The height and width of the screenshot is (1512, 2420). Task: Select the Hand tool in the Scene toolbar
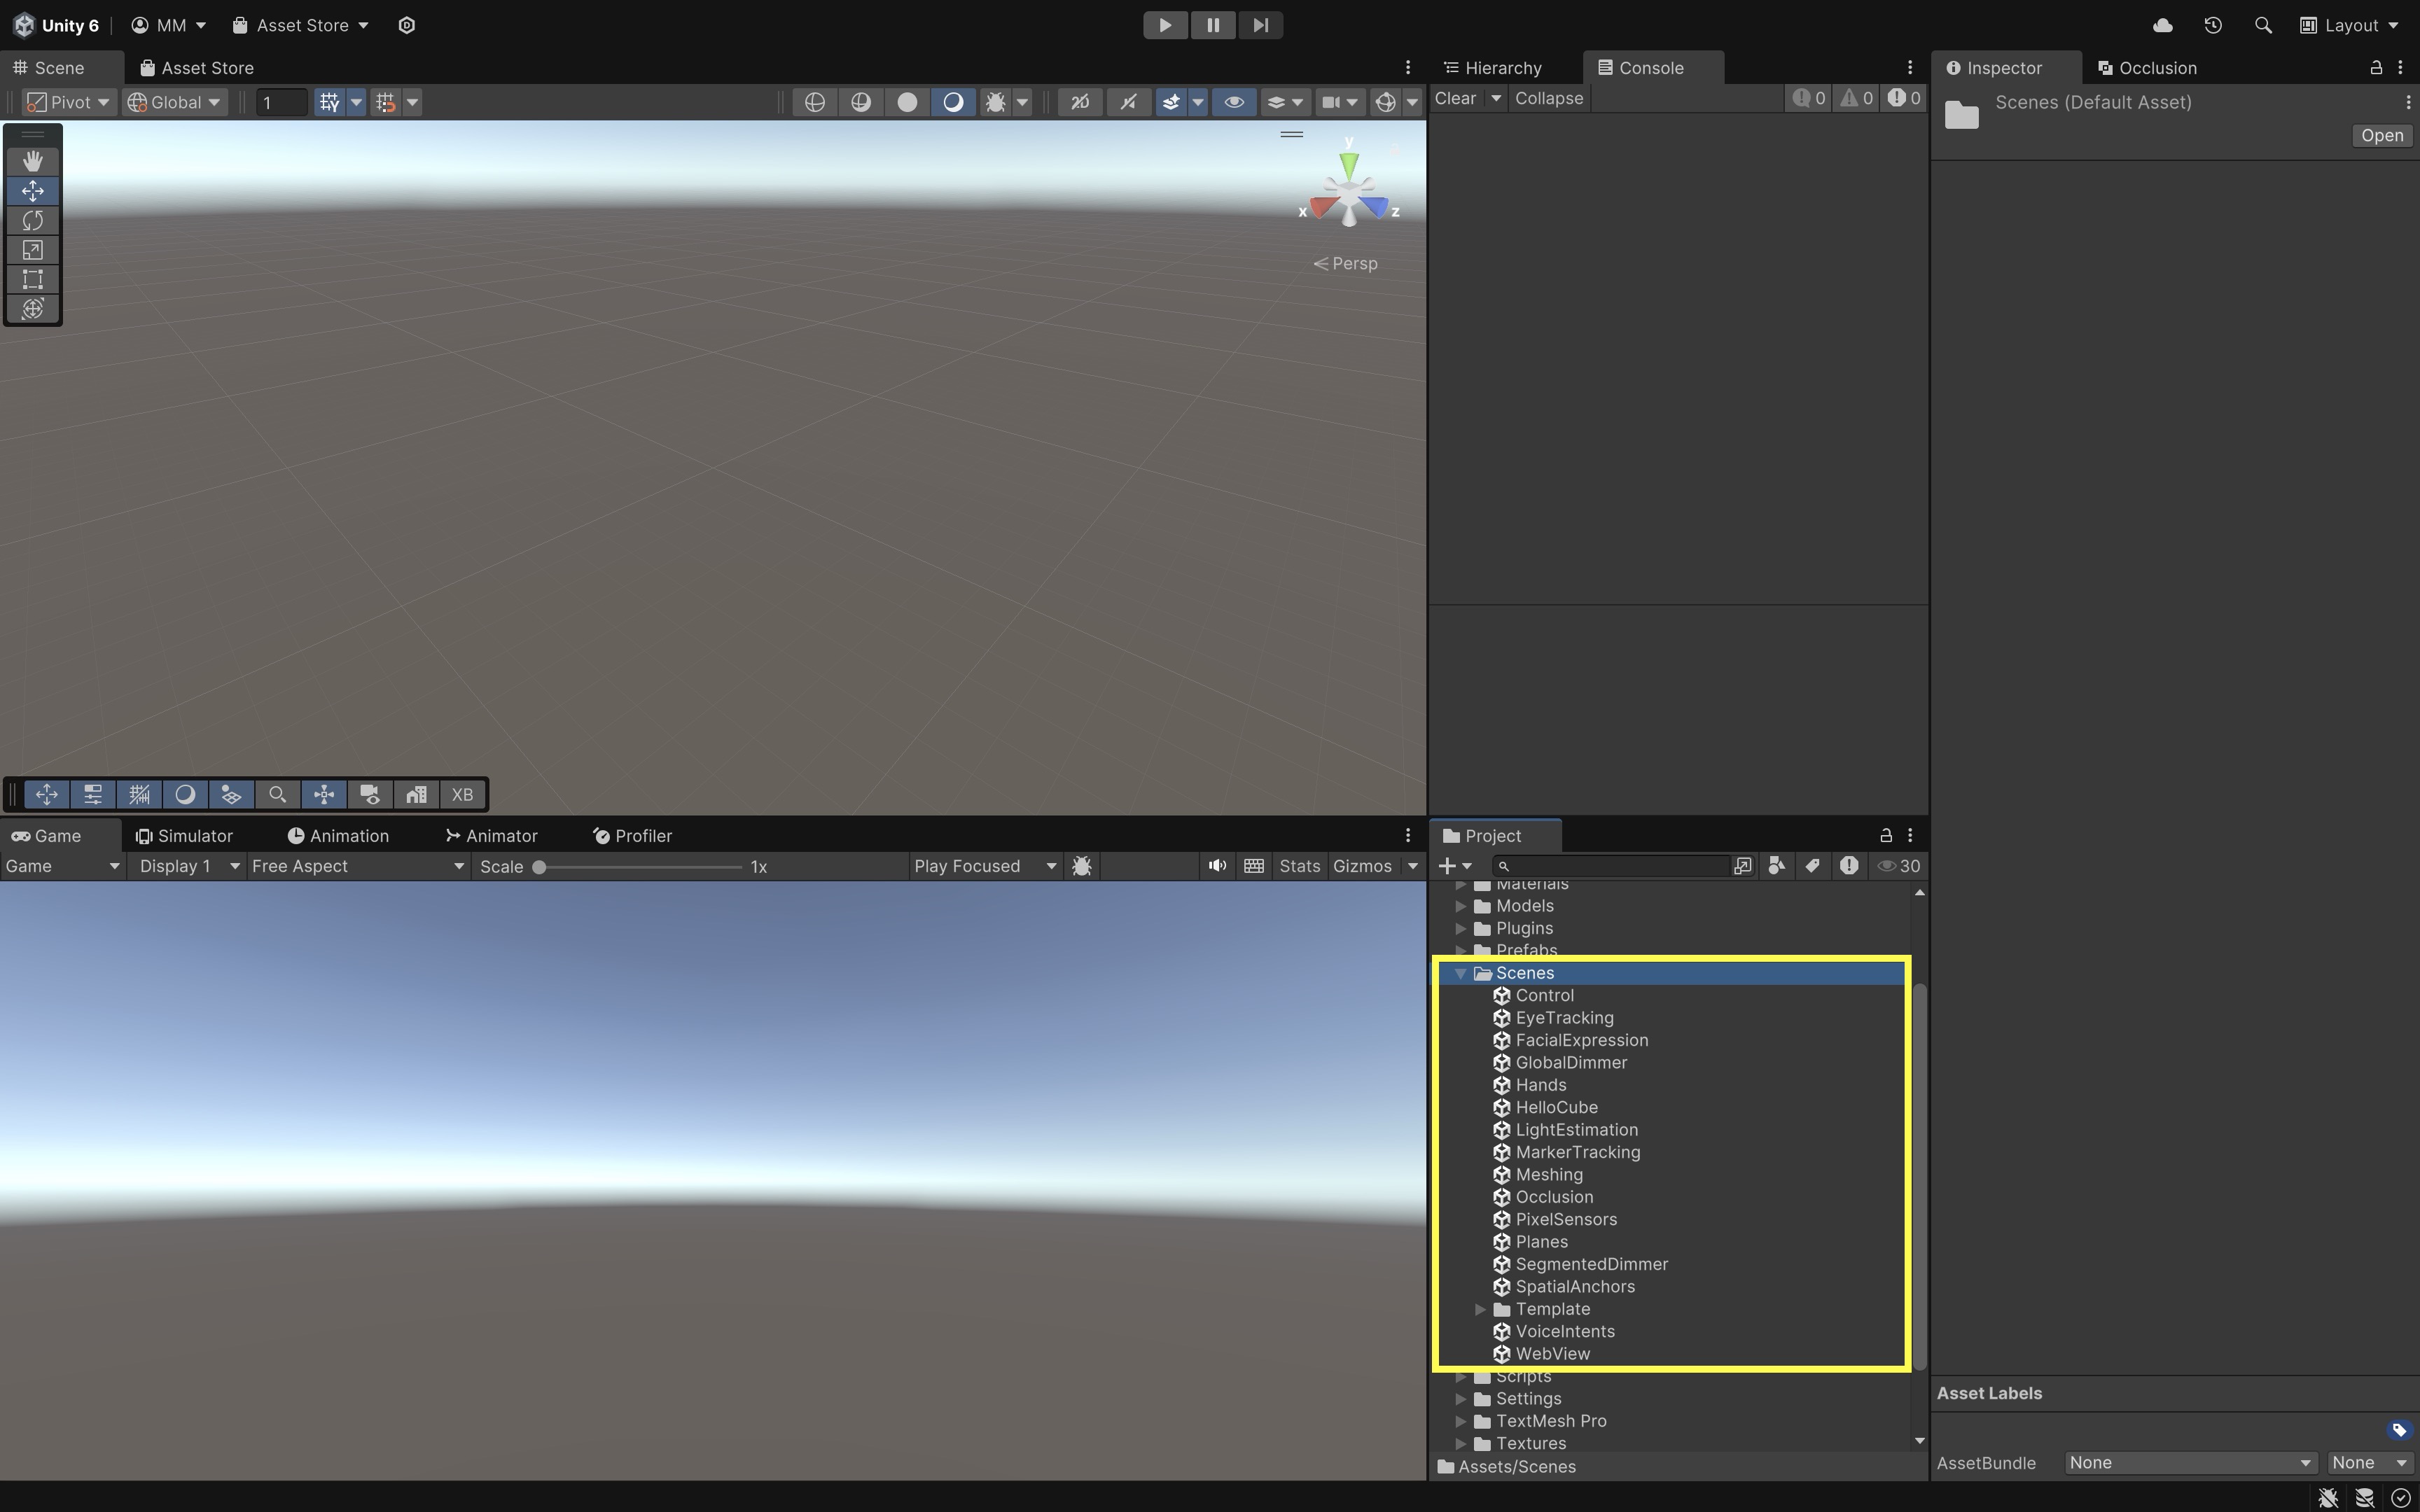33,161
